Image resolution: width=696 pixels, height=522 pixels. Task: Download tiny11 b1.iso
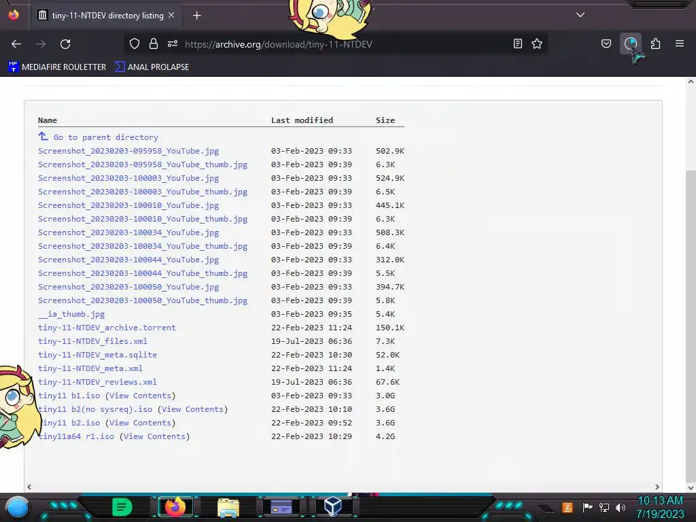pyautogui.click(x=69, y=396)
